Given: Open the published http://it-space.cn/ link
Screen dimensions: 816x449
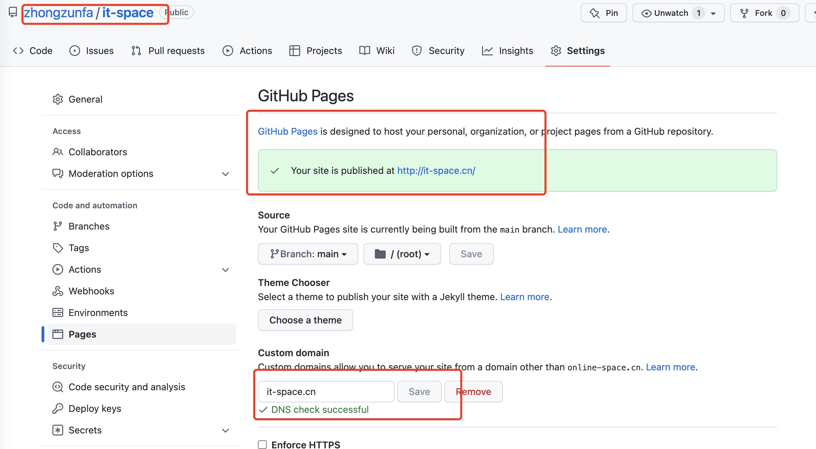Looking at the screenshot, I should (436, 171).
